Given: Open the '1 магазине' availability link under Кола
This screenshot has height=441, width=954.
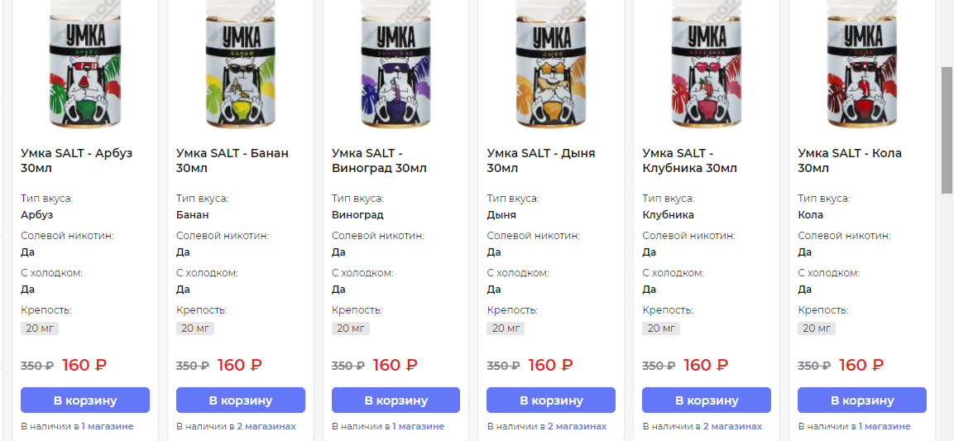Looking at the screenshot, I should click(884, 427).
